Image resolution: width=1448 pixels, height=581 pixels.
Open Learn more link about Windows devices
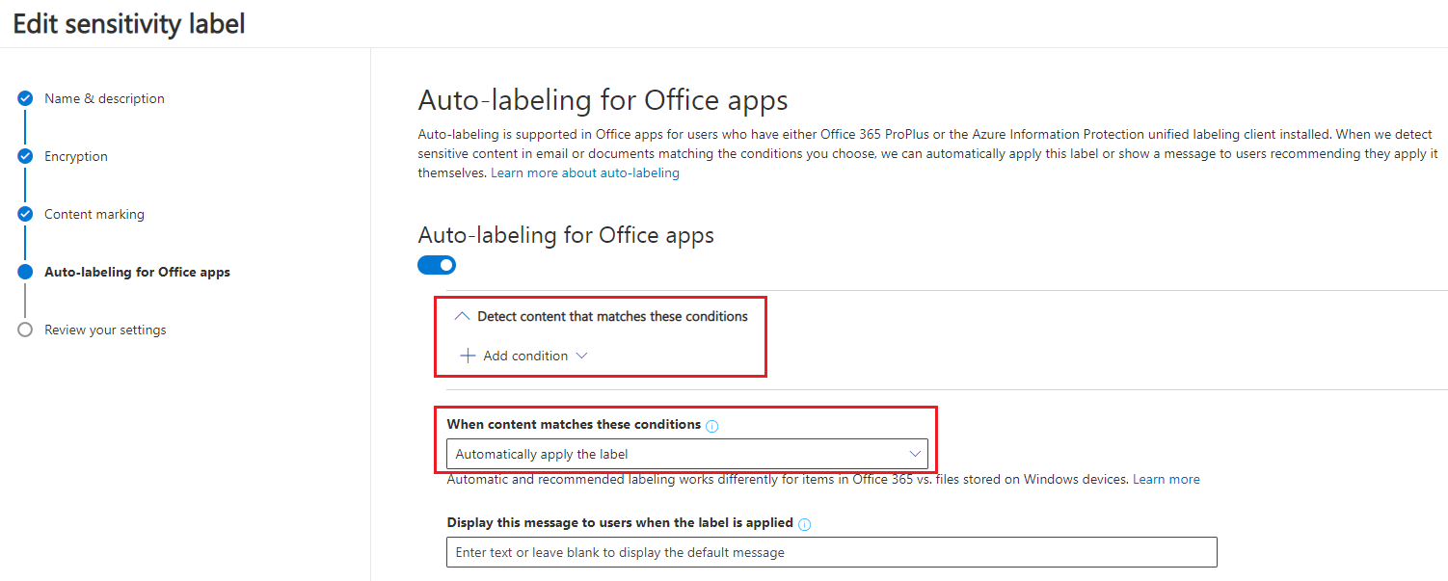pyautogui.click(x=1166, y=479)
